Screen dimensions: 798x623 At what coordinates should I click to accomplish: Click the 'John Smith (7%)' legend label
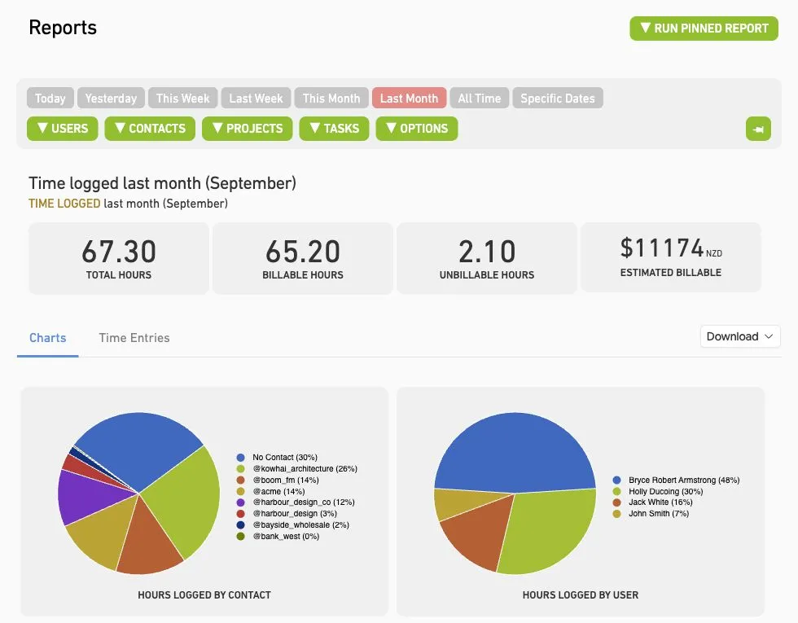[659, 514]
